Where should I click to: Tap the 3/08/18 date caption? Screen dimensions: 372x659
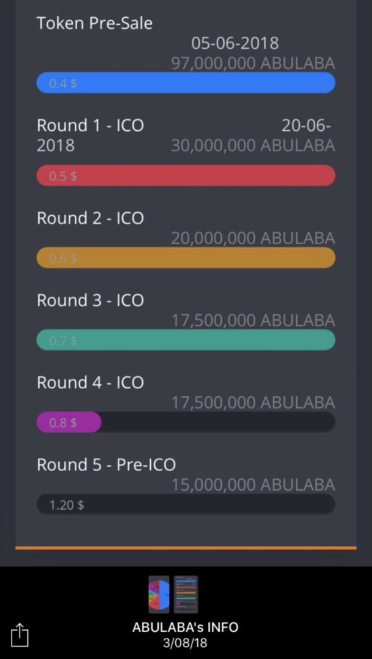(x=185, y=643)
